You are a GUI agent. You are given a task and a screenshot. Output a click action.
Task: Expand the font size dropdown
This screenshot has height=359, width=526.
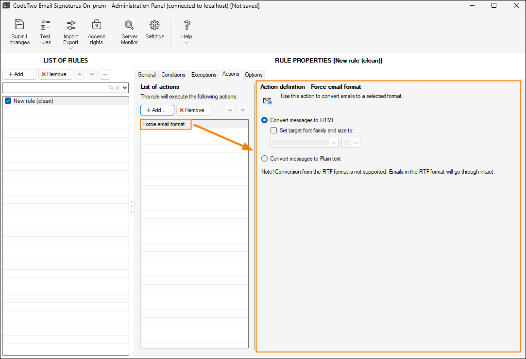[356, 143]
